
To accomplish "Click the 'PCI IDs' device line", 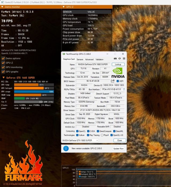I will pyautogui.click(x=25, y=81).
